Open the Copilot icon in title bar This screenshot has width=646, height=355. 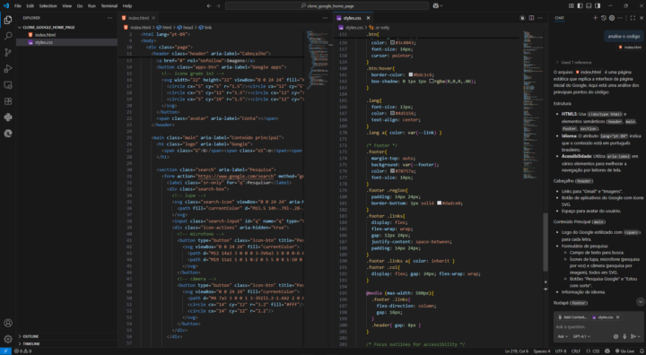click(x=436, y=5)
